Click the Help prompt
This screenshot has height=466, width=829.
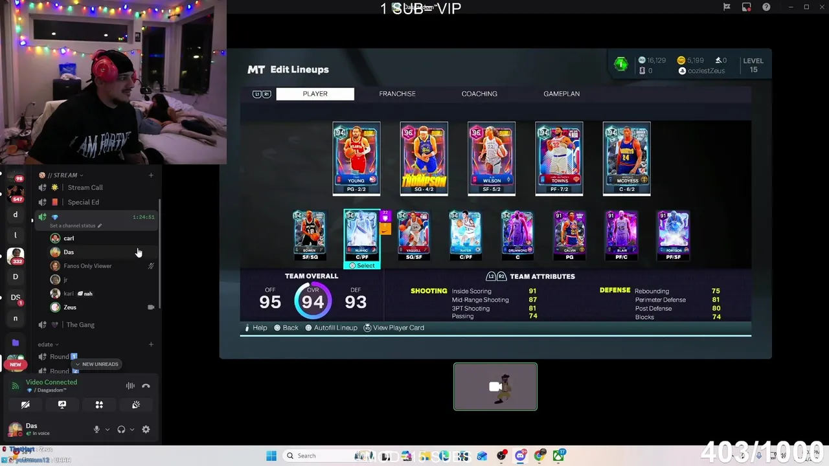pos(256,328)
